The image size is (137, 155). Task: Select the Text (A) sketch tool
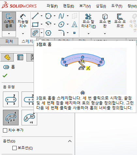74,24
